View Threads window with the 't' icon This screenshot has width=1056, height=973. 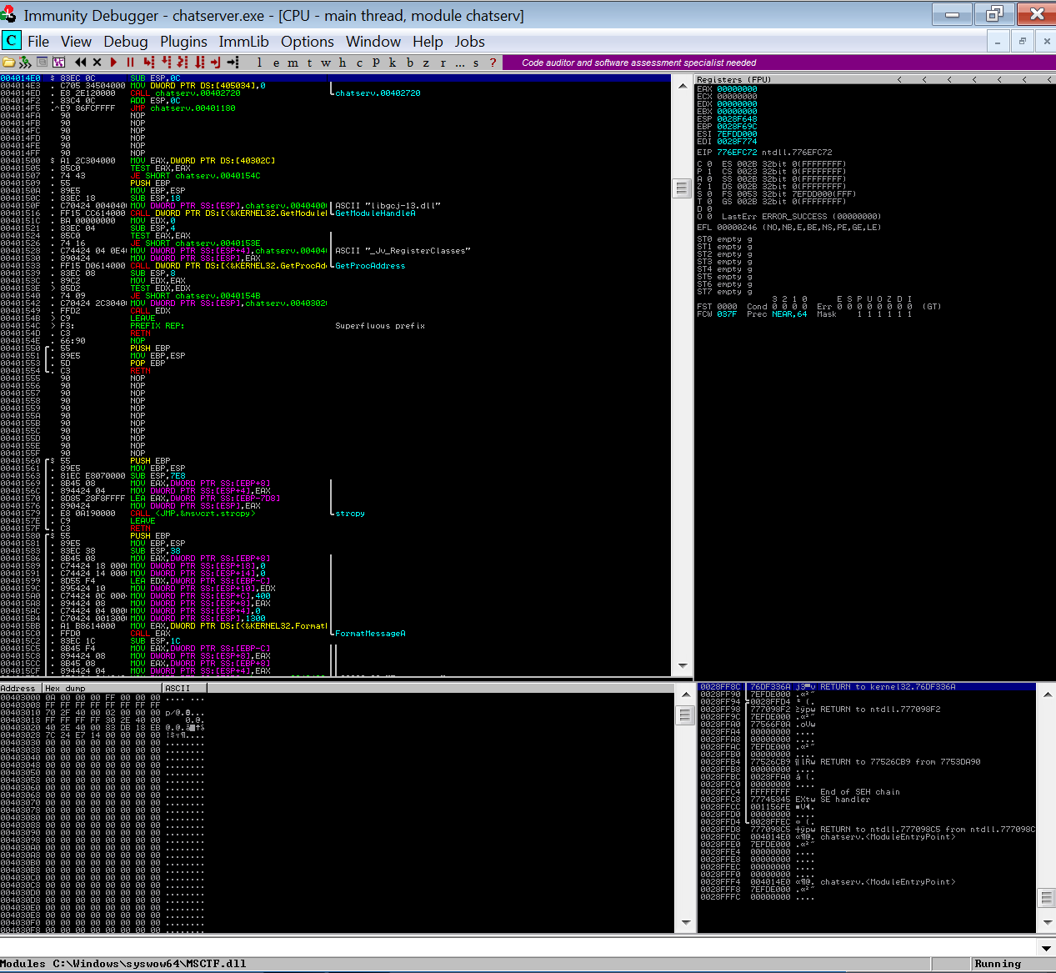point(309,62)
